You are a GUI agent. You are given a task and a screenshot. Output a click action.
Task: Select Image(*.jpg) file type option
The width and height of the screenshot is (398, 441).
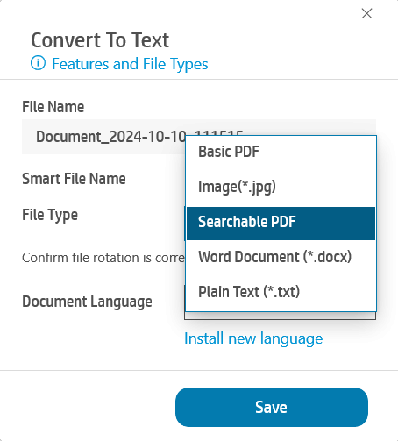coord(281,187)
